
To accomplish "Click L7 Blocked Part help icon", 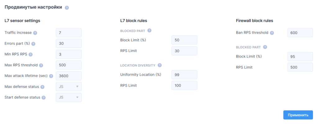I will 149,31.
